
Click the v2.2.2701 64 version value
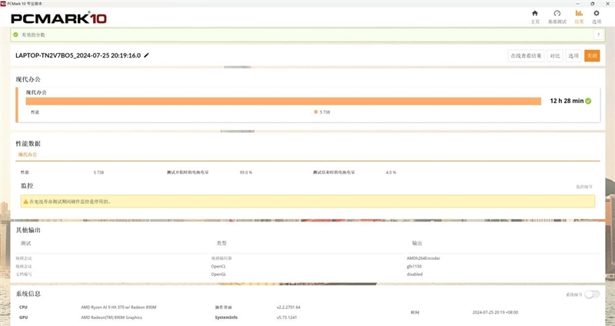(288, 308)
